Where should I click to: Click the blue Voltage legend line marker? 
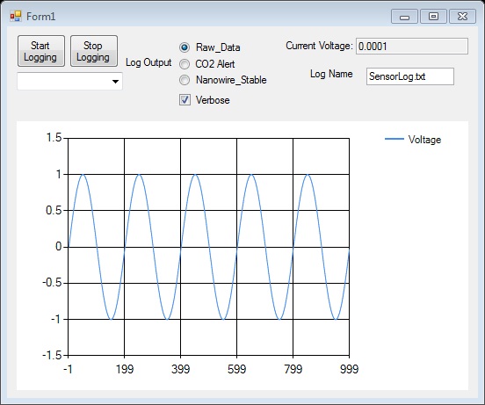click(x=394, y=139)
